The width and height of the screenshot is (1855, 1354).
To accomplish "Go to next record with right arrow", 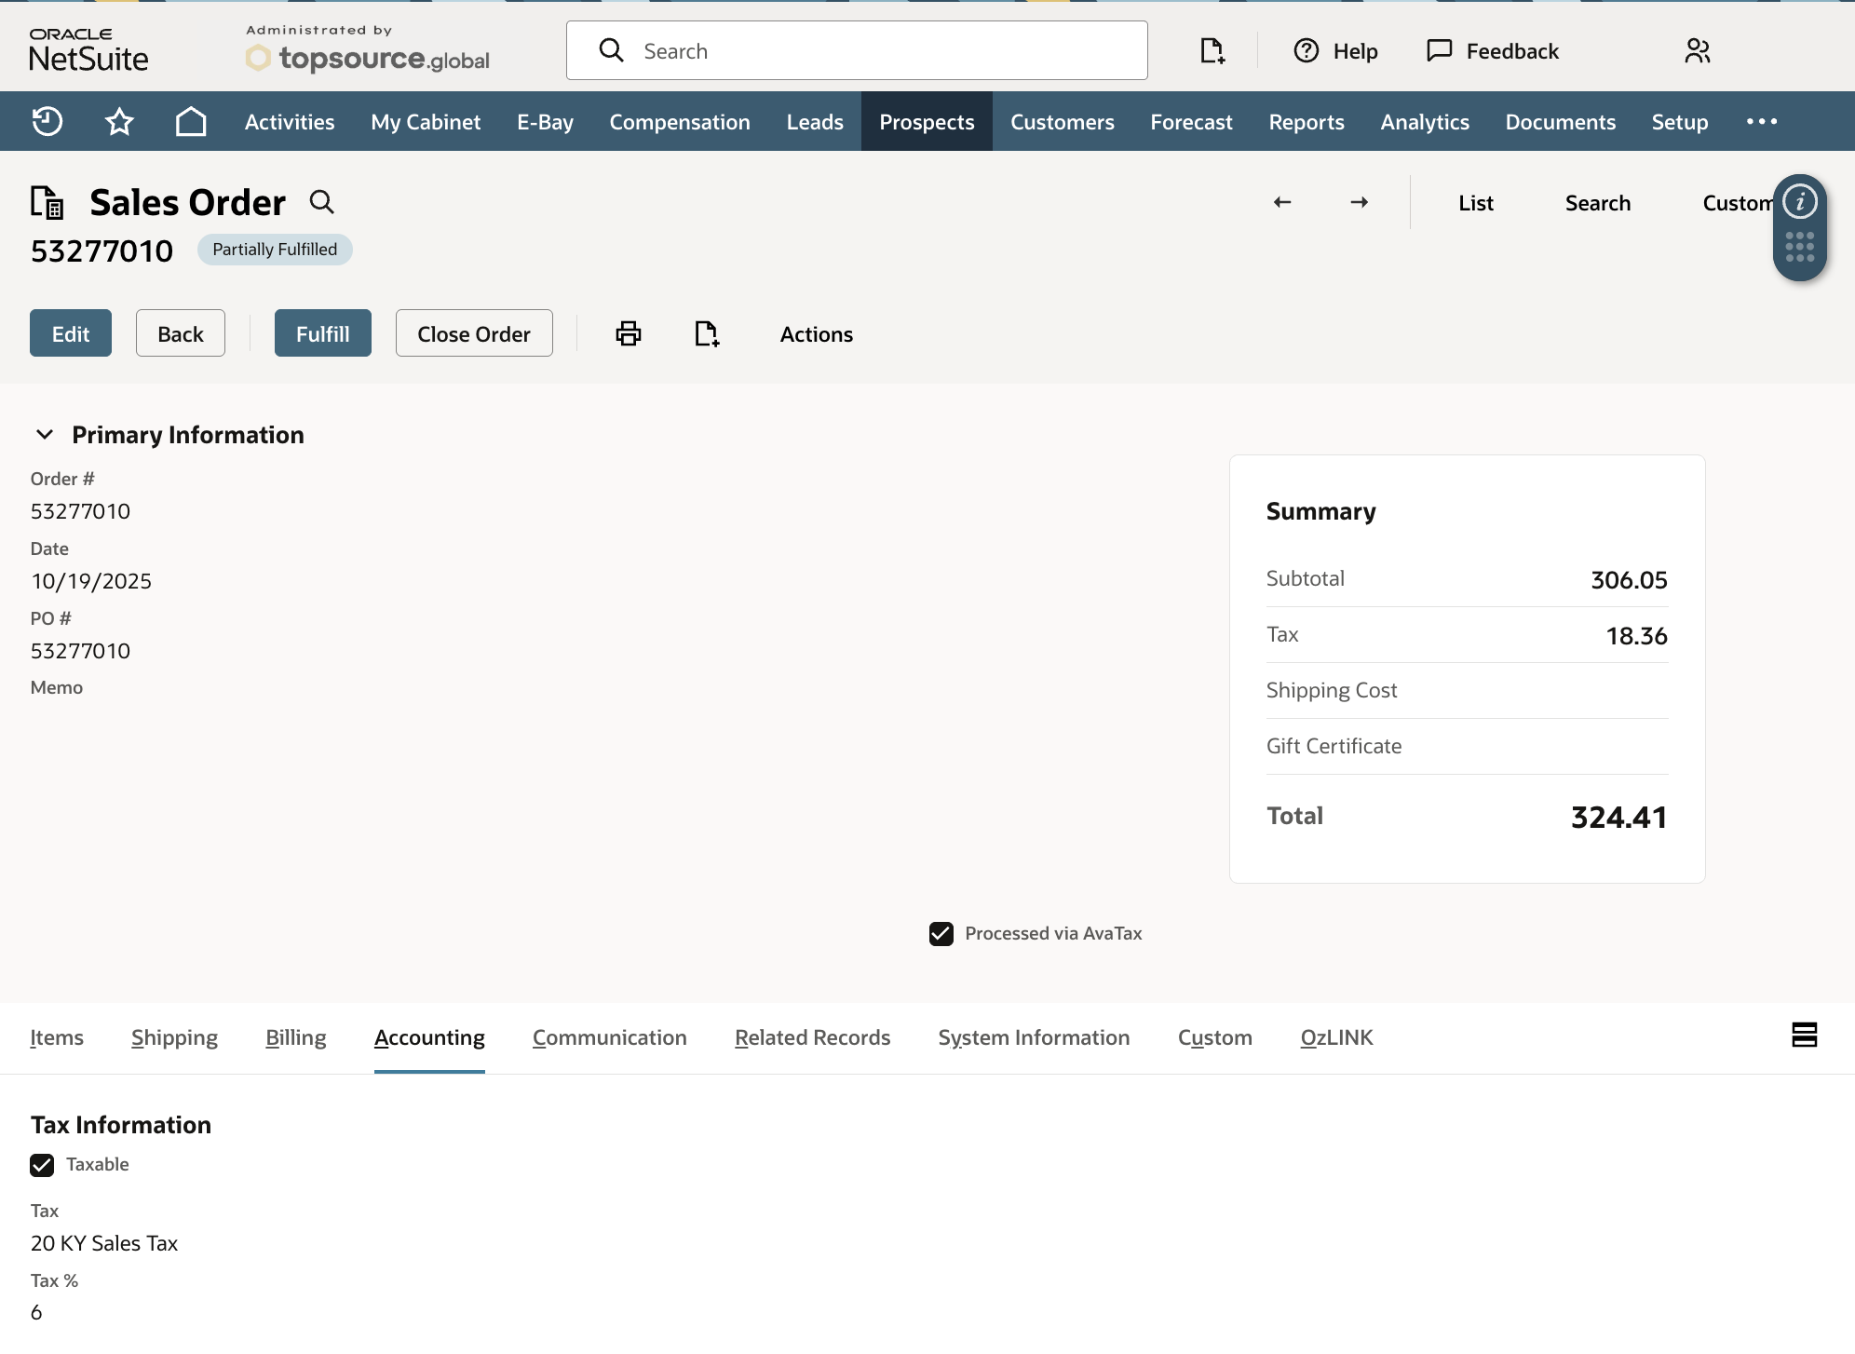I will (x=1360, y=202).
